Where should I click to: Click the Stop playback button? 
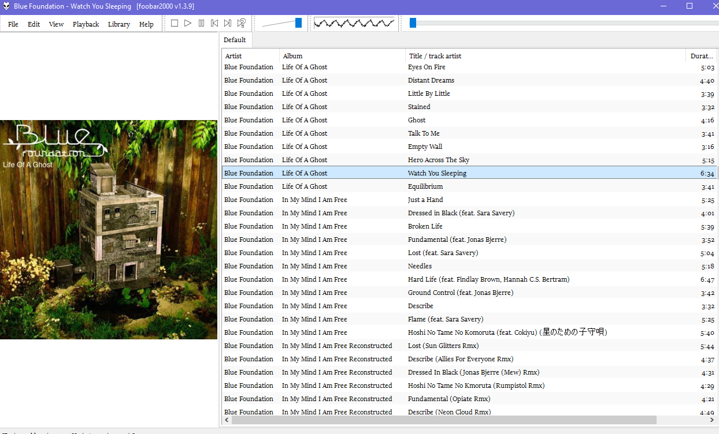175,23
